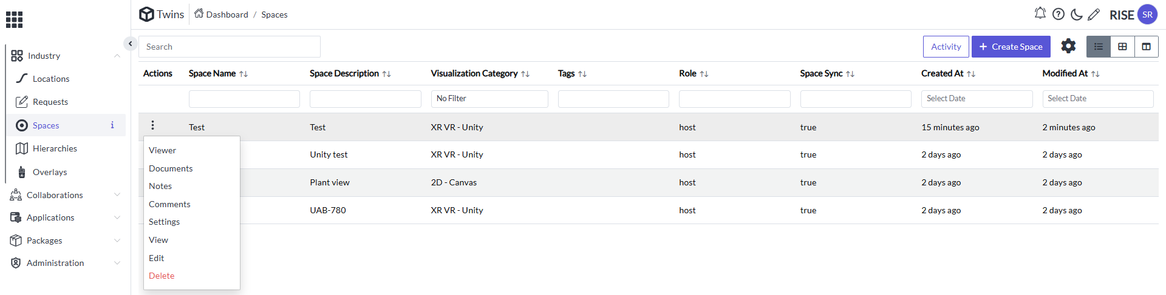Click the Activity button
Screen dimensions: 1166x295
946,47
